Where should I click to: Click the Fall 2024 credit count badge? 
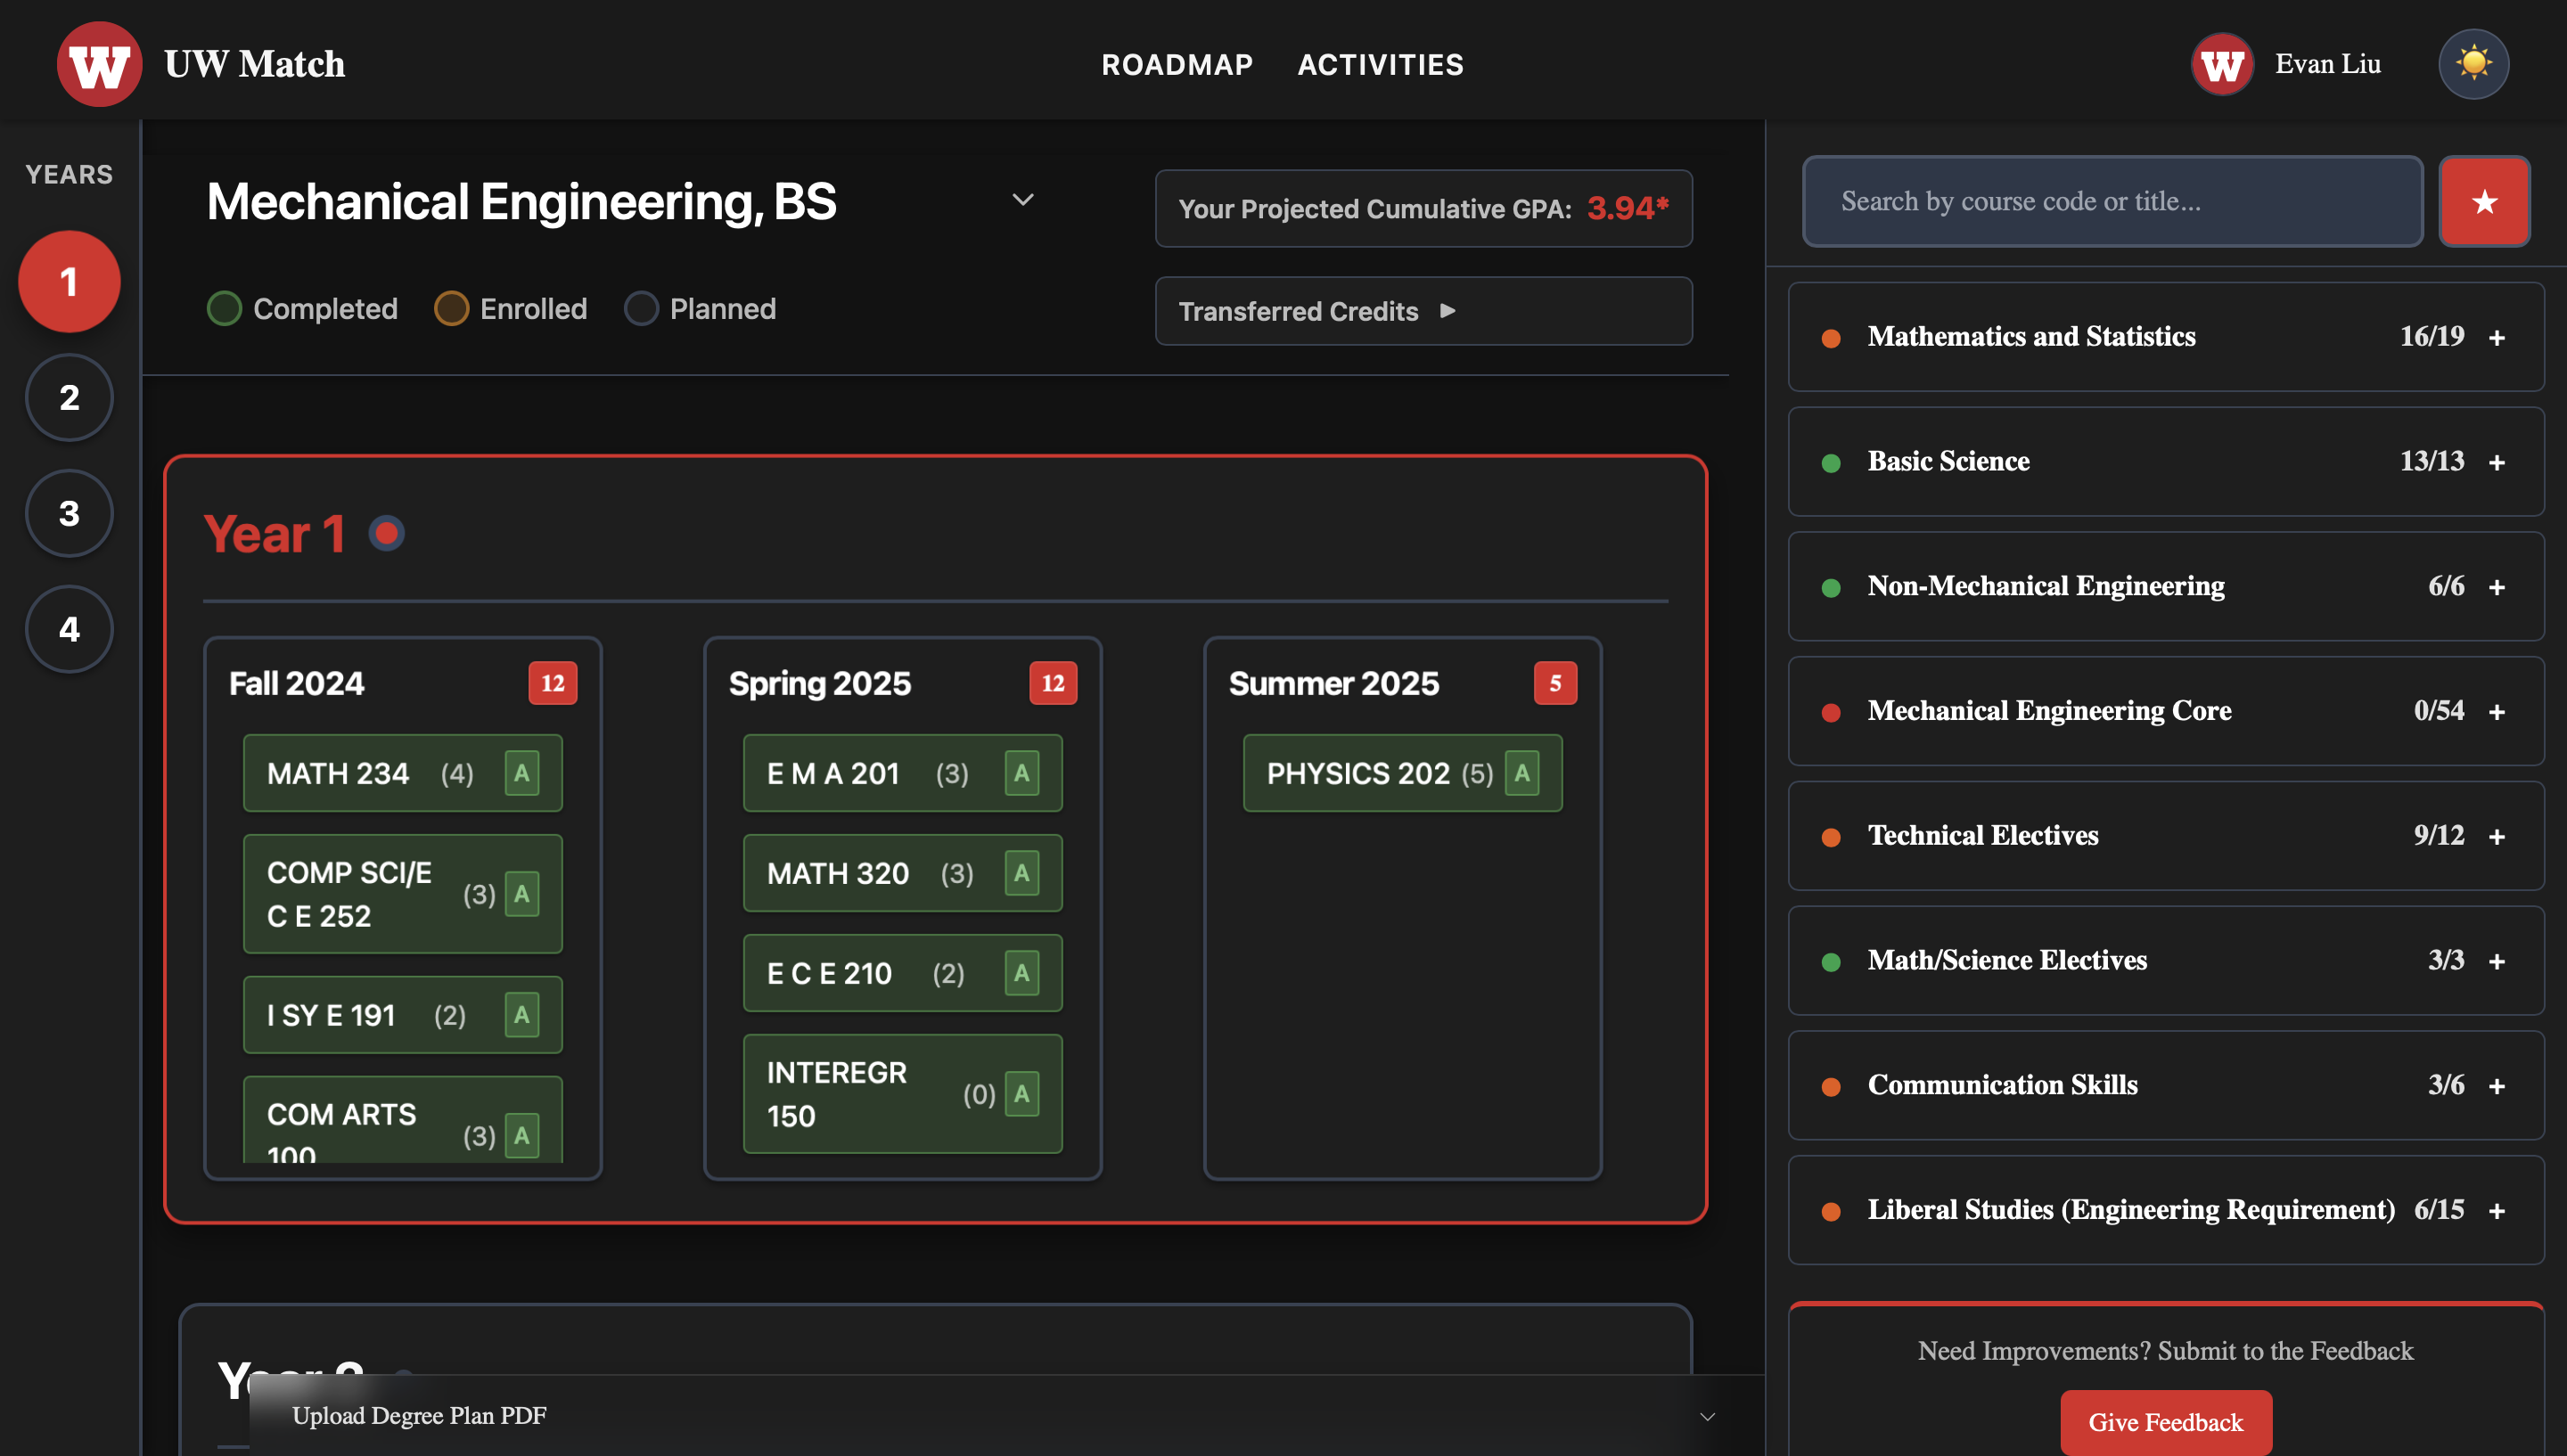point(552,683)
